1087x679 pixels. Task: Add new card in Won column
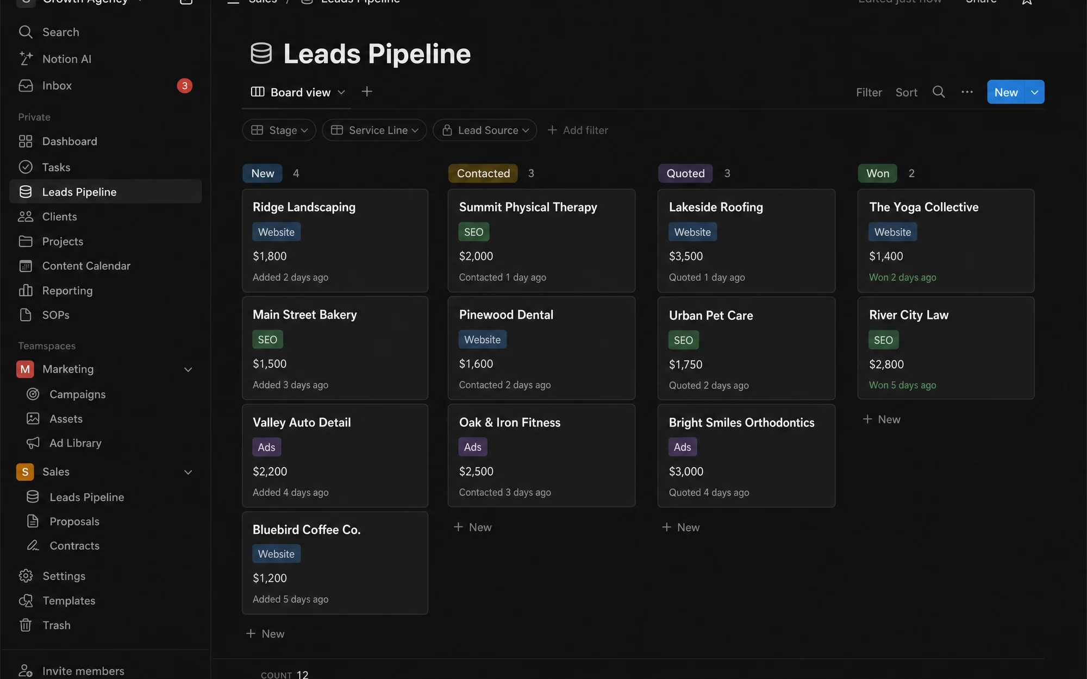pyautogui.click(x=882, y=419)
